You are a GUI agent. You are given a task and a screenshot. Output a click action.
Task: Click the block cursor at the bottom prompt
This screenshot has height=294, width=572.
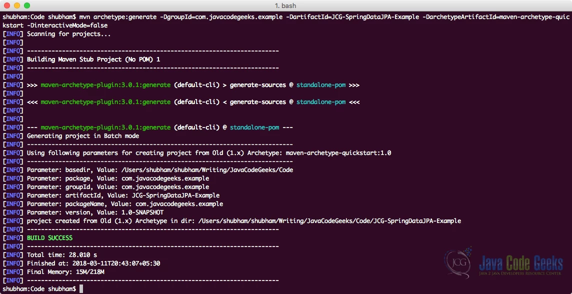(81, 289)
